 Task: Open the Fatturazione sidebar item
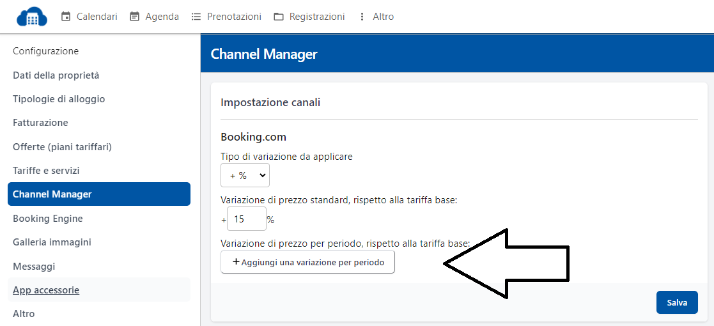click(40, 123)
